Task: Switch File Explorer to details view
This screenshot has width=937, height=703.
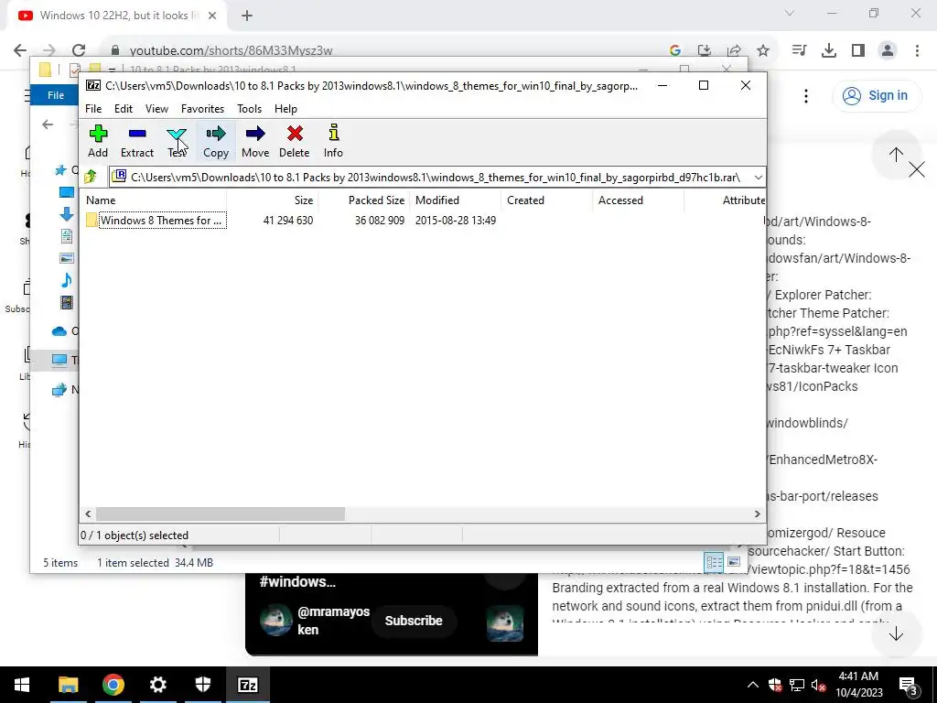Action: [x=714, y=562]
